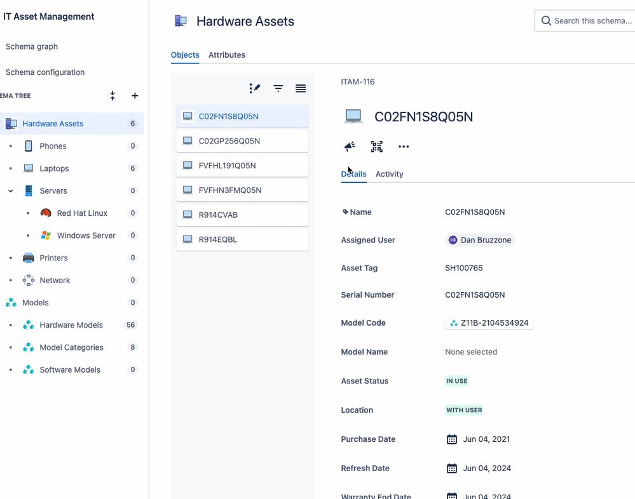Open the more actions ellipsis menu

click(403, 147)
